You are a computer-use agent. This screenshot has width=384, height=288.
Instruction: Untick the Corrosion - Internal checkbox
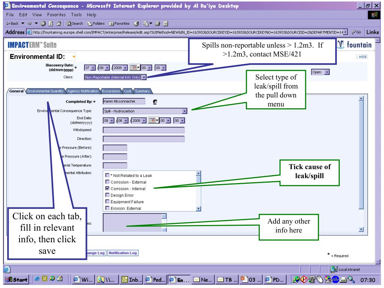(107, 188)
